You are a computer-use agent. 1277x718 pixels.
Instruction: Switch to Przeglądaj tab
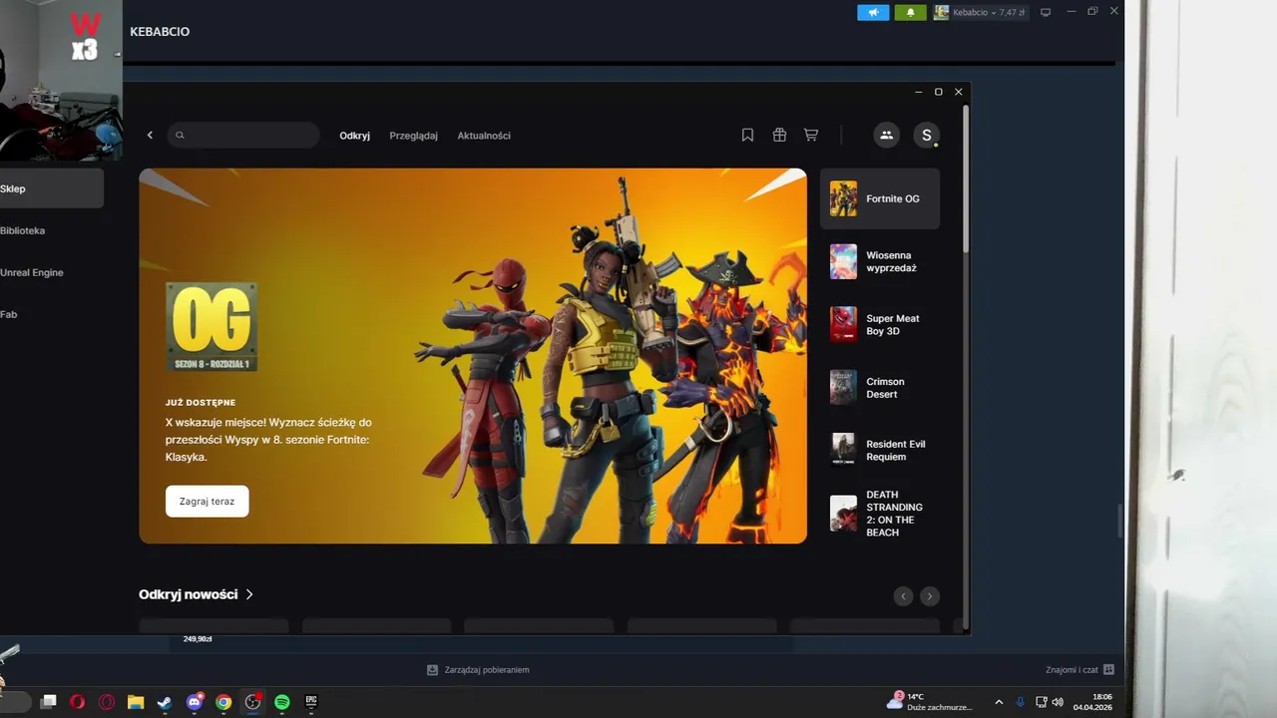(413, 136)
